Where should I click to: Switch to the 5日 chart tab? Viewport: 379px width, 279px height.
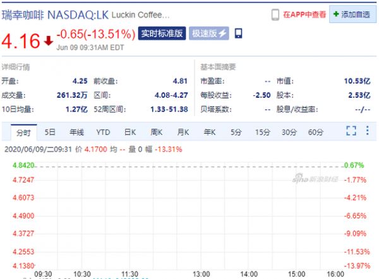(x=50, y=132)
